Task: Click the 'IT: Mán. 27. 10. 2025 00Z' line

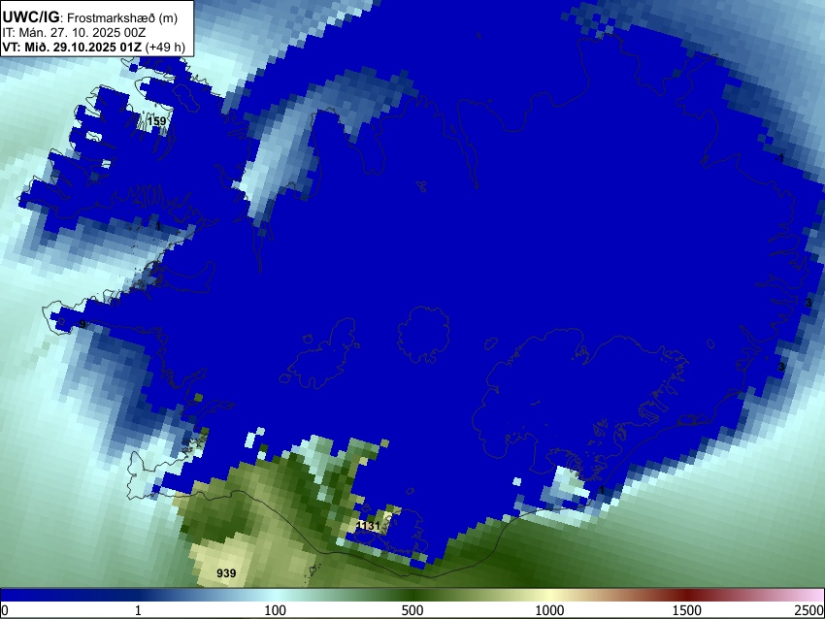Action: [74, 33]
